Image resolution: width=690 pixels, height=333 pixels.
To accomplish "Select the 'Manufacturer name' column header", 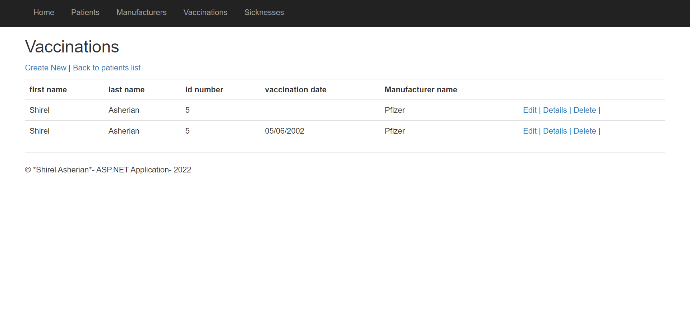I will 421,90.
